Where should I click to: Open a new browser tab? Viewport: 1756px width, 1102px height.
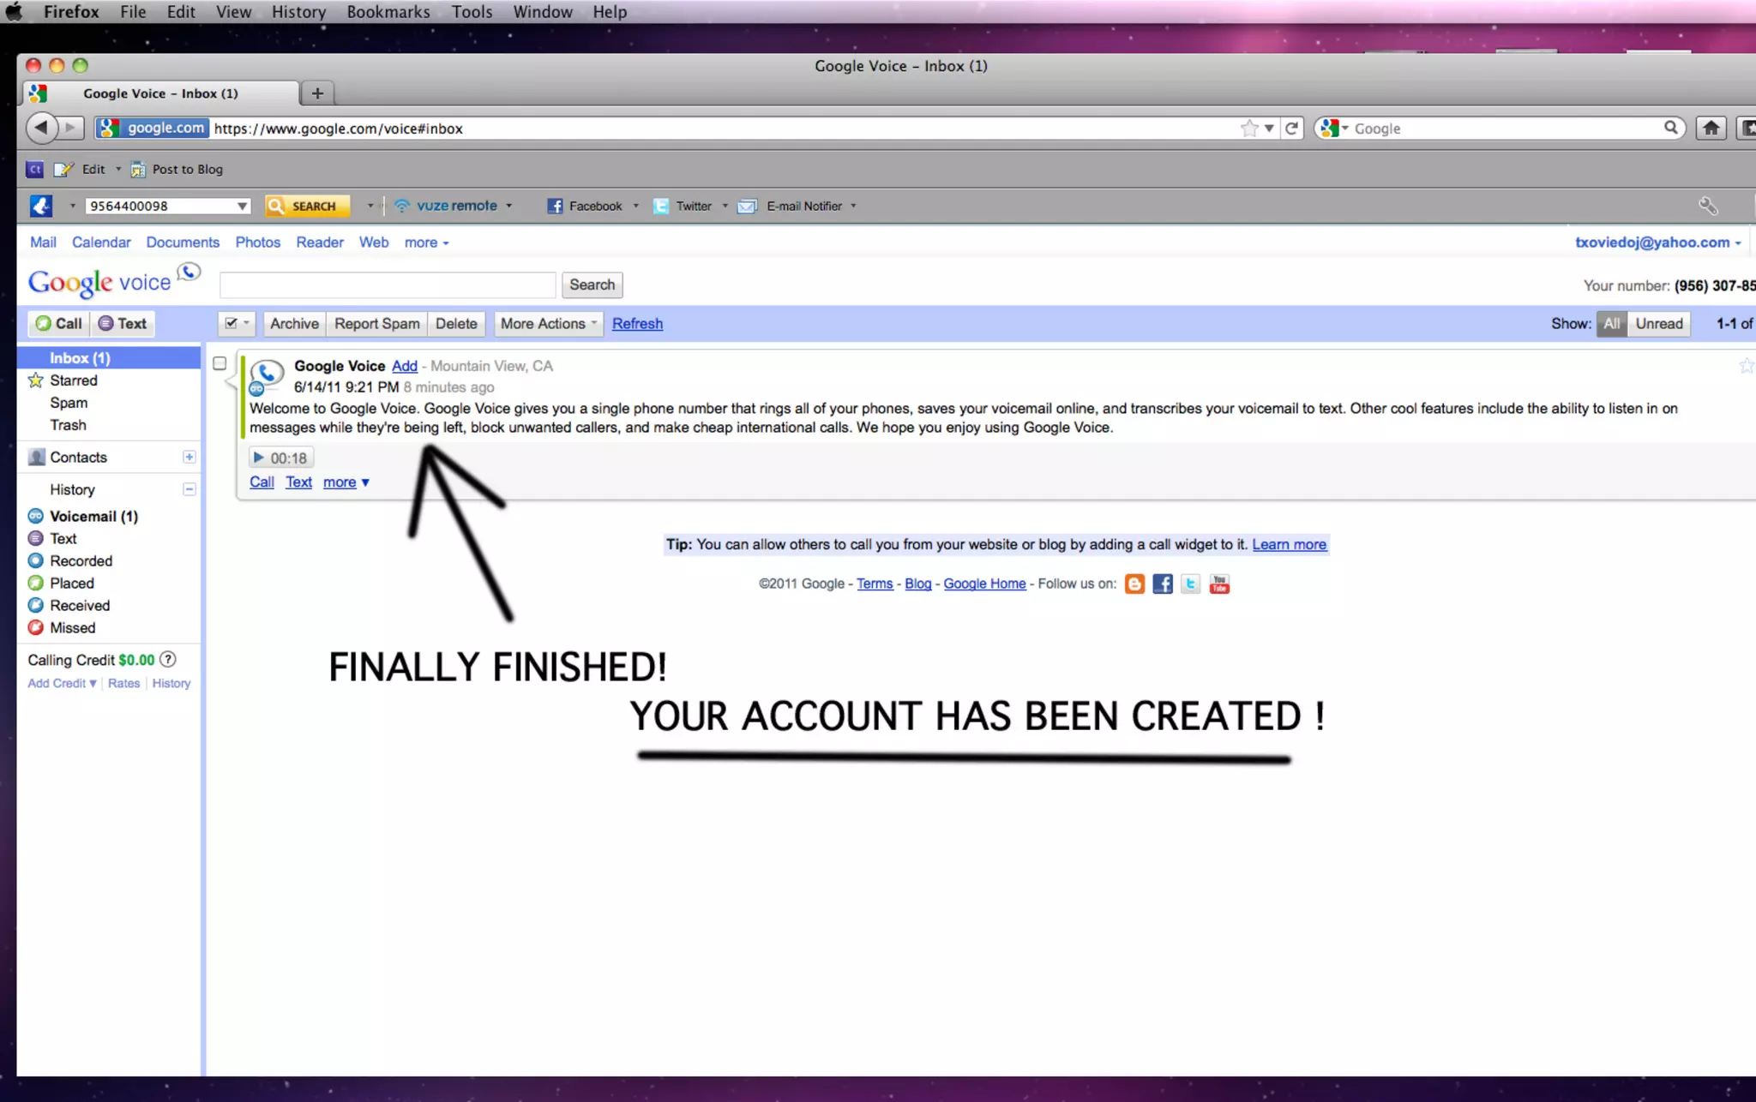317,93
